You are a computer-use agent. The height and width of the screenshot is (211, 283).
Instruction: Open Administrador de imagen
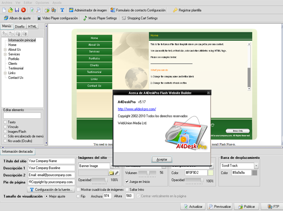coord(88,10)
